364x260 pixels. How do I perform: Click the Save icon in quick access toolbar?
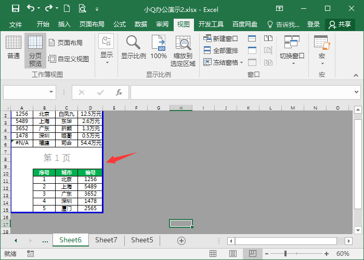point(16,9)
